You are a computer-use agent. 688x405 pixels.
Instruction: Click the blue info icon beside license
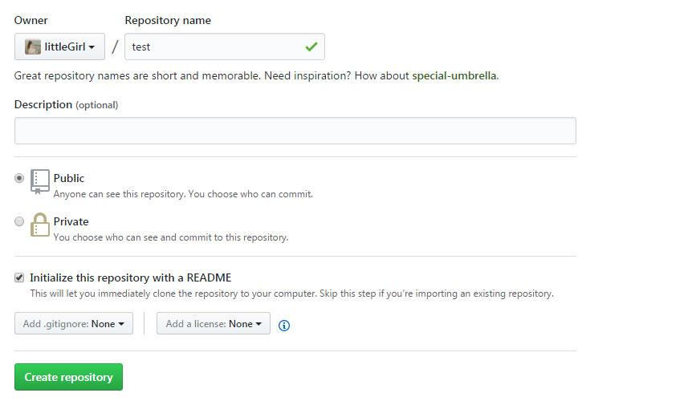click(283, 325)
